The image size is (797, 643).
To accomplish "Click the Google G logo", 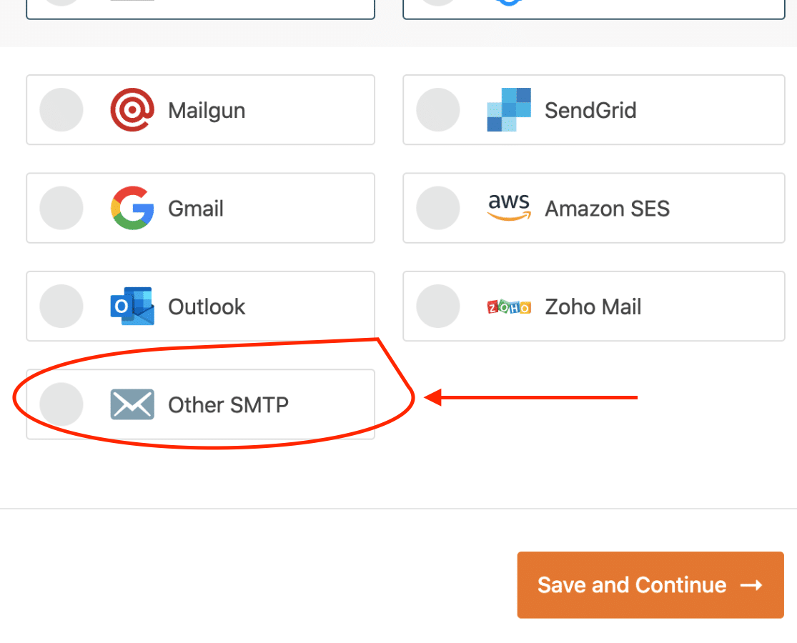I will [132, 208].
